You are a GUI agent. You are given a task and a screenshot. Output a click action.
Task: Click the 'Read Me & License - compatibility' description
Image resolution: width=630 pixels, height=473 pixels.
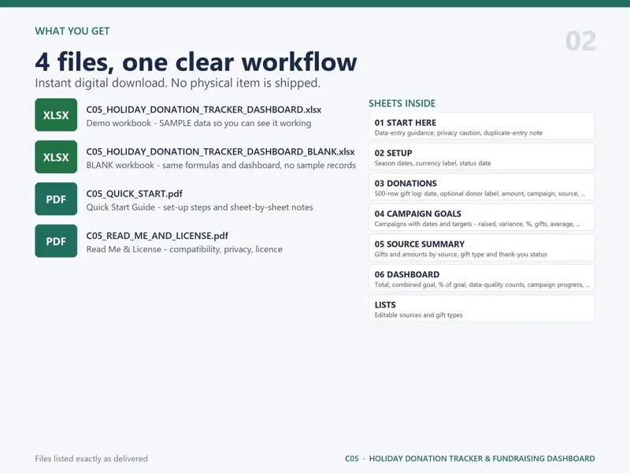[x=184, y=249]
